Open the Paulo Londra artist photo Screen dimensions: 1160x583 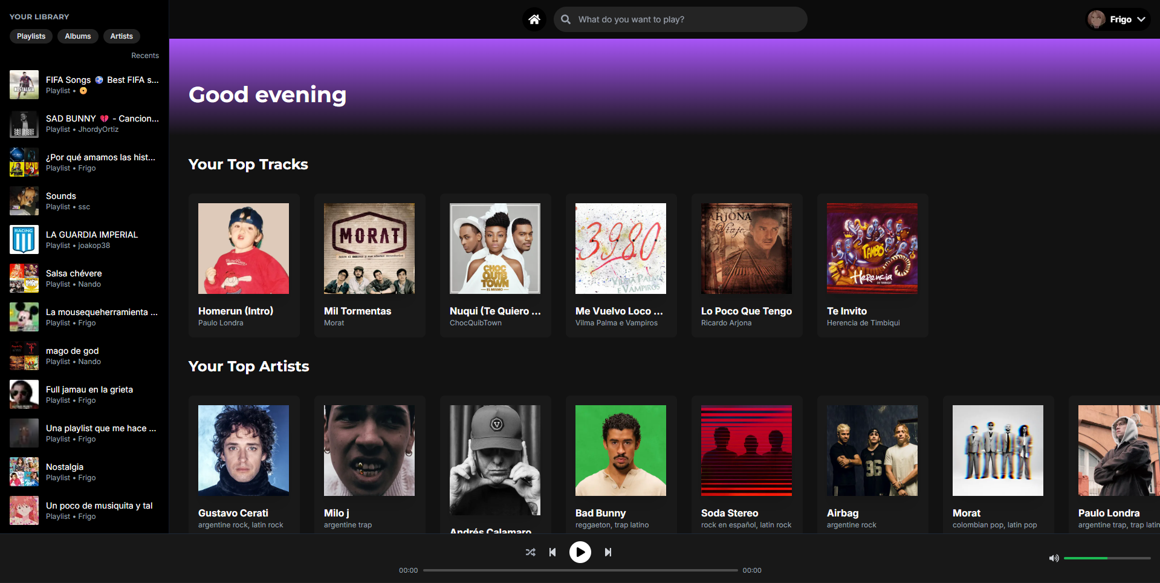click(x=1119, y=451)
